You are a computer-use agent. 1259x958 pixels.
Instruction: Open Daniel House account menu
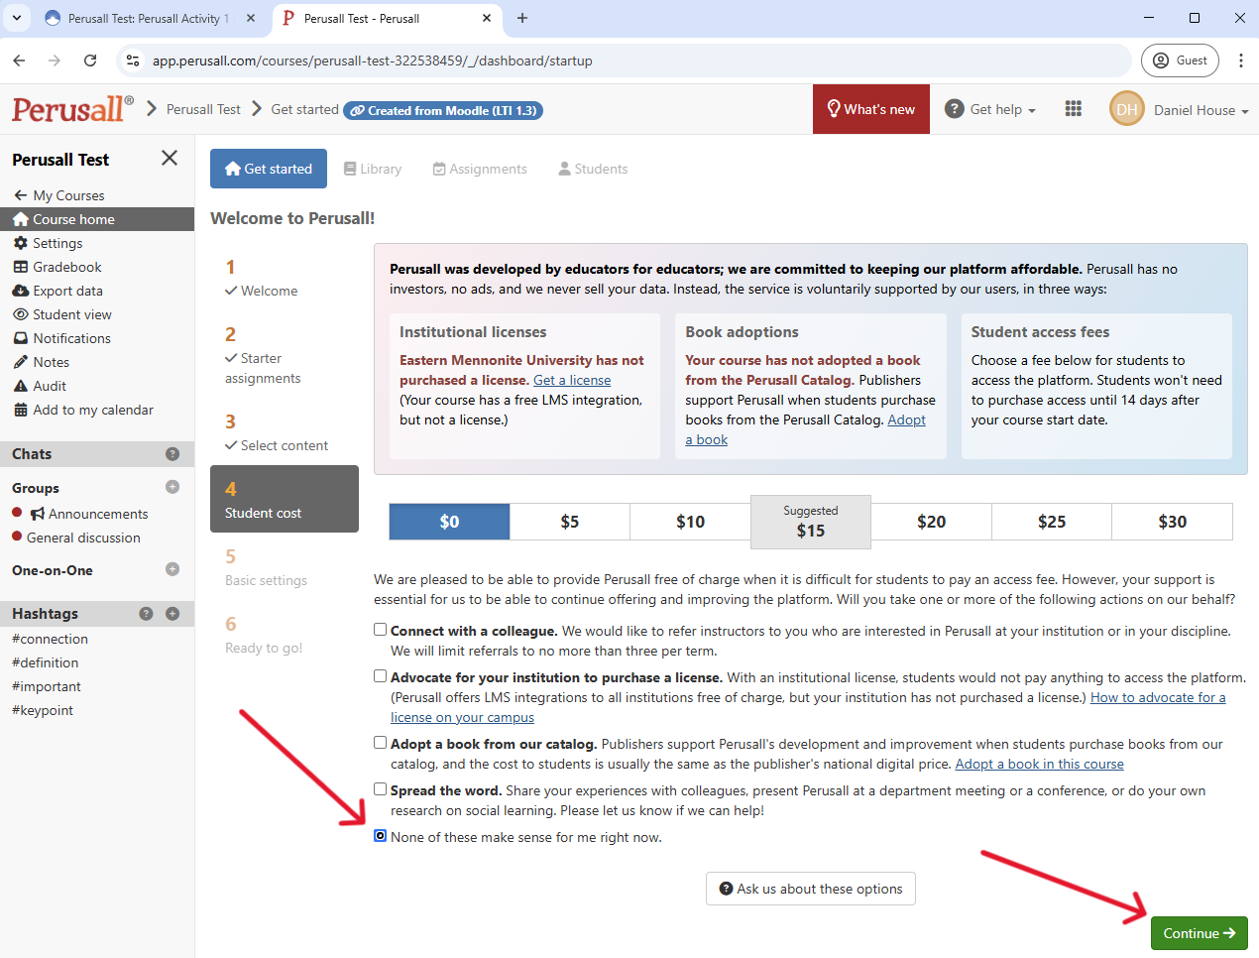click(x=1180, y=110)
